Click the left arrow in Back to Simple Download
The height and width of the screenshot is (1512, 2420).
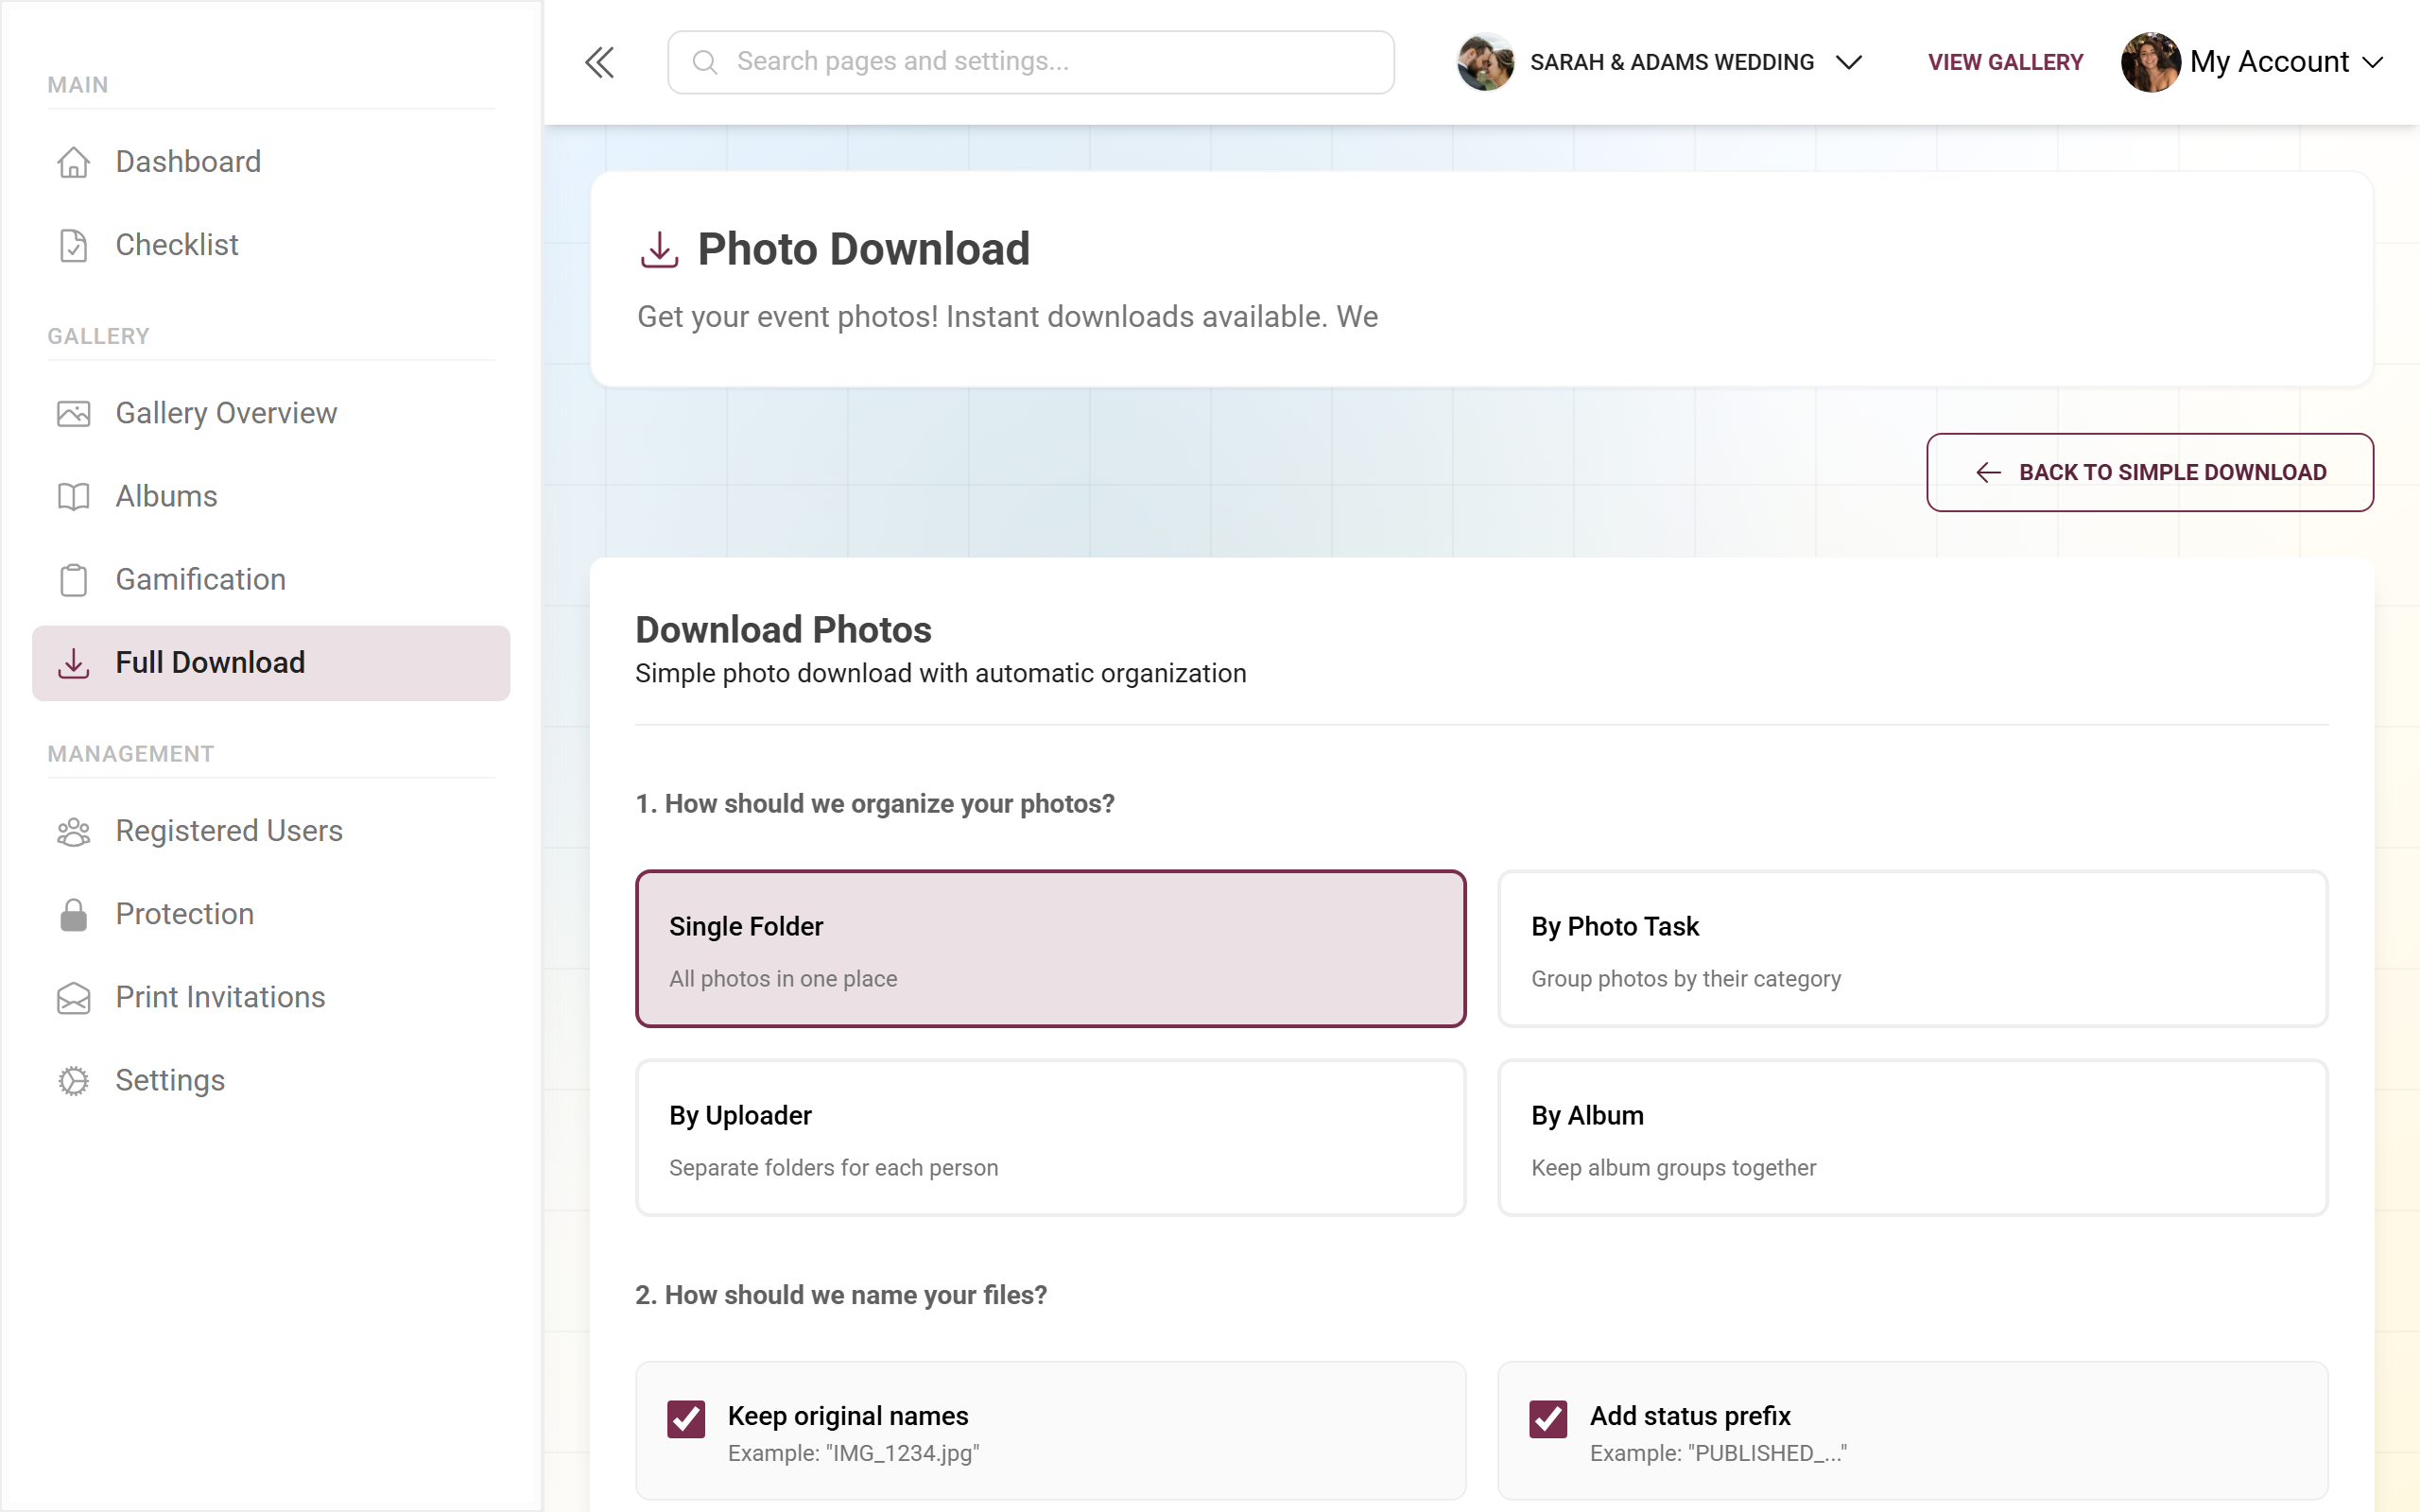pyautogui.click(x=1988, y=472)
